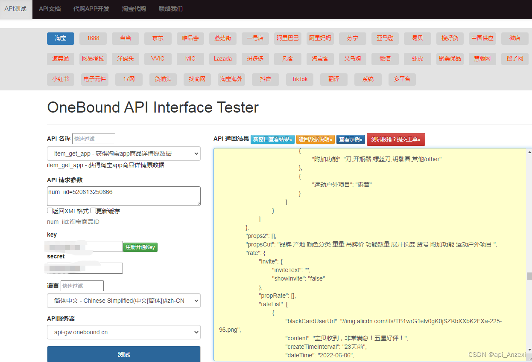Click the red 测试报错？提交工单 button

[396, 139]
